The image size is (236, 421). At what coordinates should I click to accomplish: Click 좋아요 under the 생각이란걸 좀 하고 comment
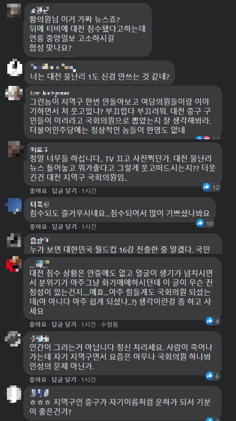pos(38,325)
